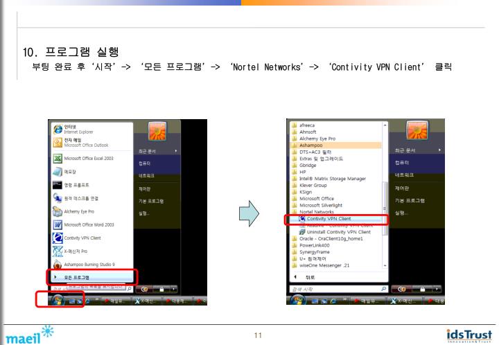Click Alchemy Eye Pro icon in pinned list

(58, 211)
